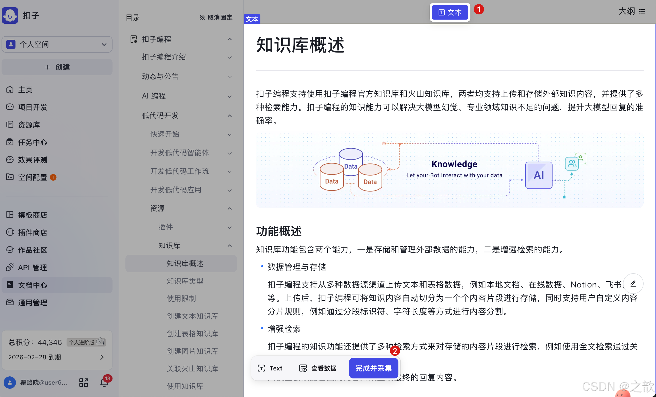Click the pencil edit icon on the right
Image resolution: width=656 pixels, height=397 pixels.
[x=633, y=284]
